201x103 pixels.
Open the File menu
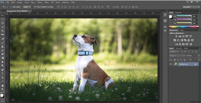tap(8, 2)
